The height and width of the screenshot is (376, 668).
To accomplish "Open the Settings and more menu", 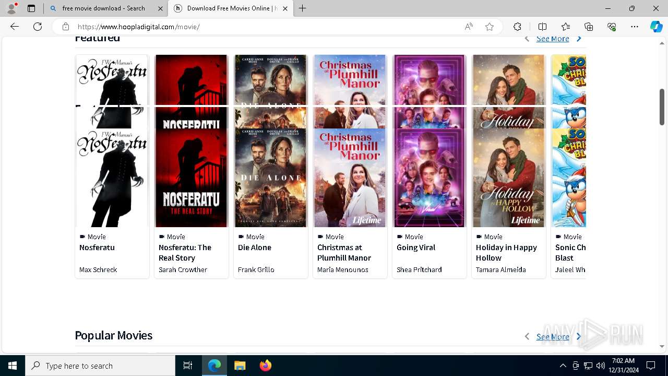I will pyautogui.click(x=635, y=27).
